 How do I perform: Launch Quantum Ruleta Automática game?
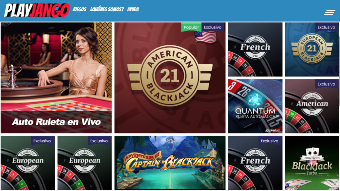point(255,106)
